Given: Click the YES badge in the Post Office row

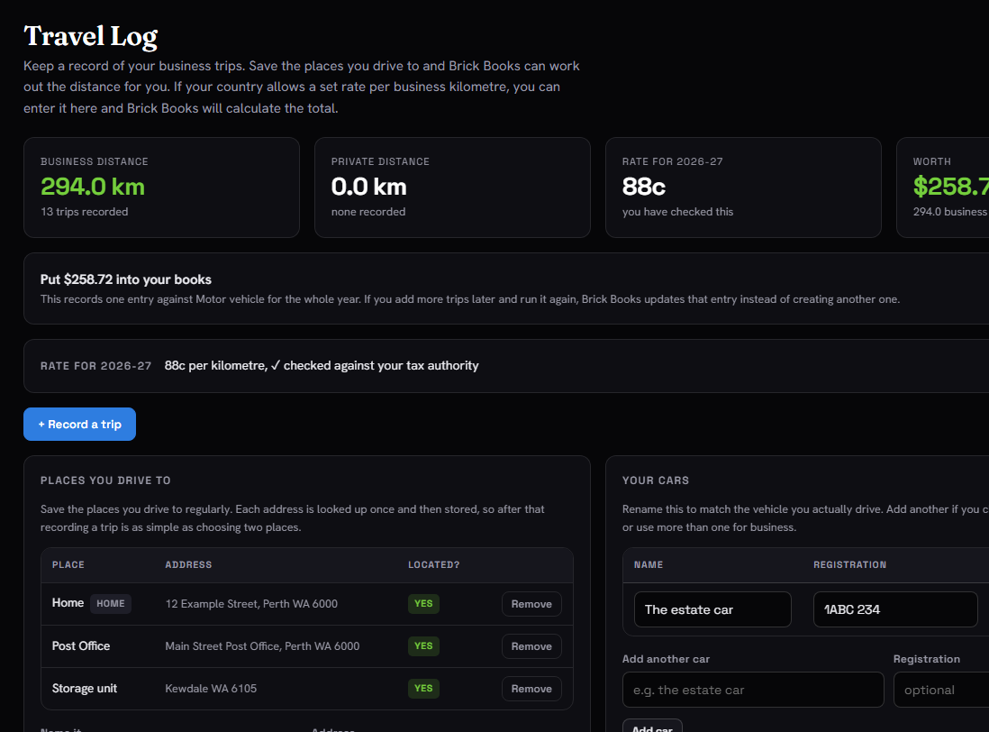Looking at the screenshot, I should [423, 646].
